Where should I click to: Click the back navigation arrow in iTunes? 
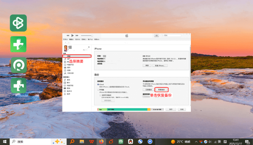tap(65, 42)
